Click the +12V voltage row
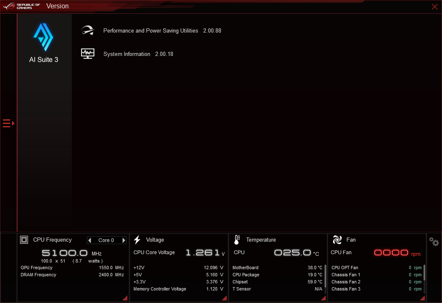This screenshot has height=303, width=442. [x=178, y=268]
